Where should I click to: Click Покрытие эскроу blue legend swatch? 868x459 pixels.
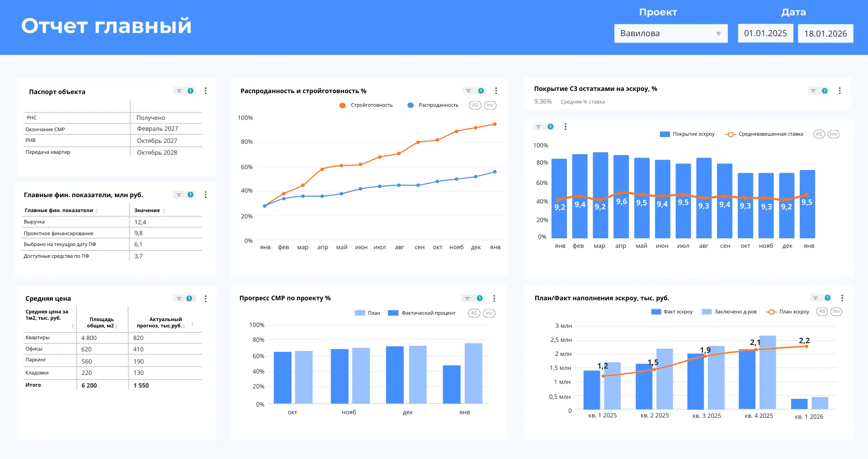tap(665, 134)
